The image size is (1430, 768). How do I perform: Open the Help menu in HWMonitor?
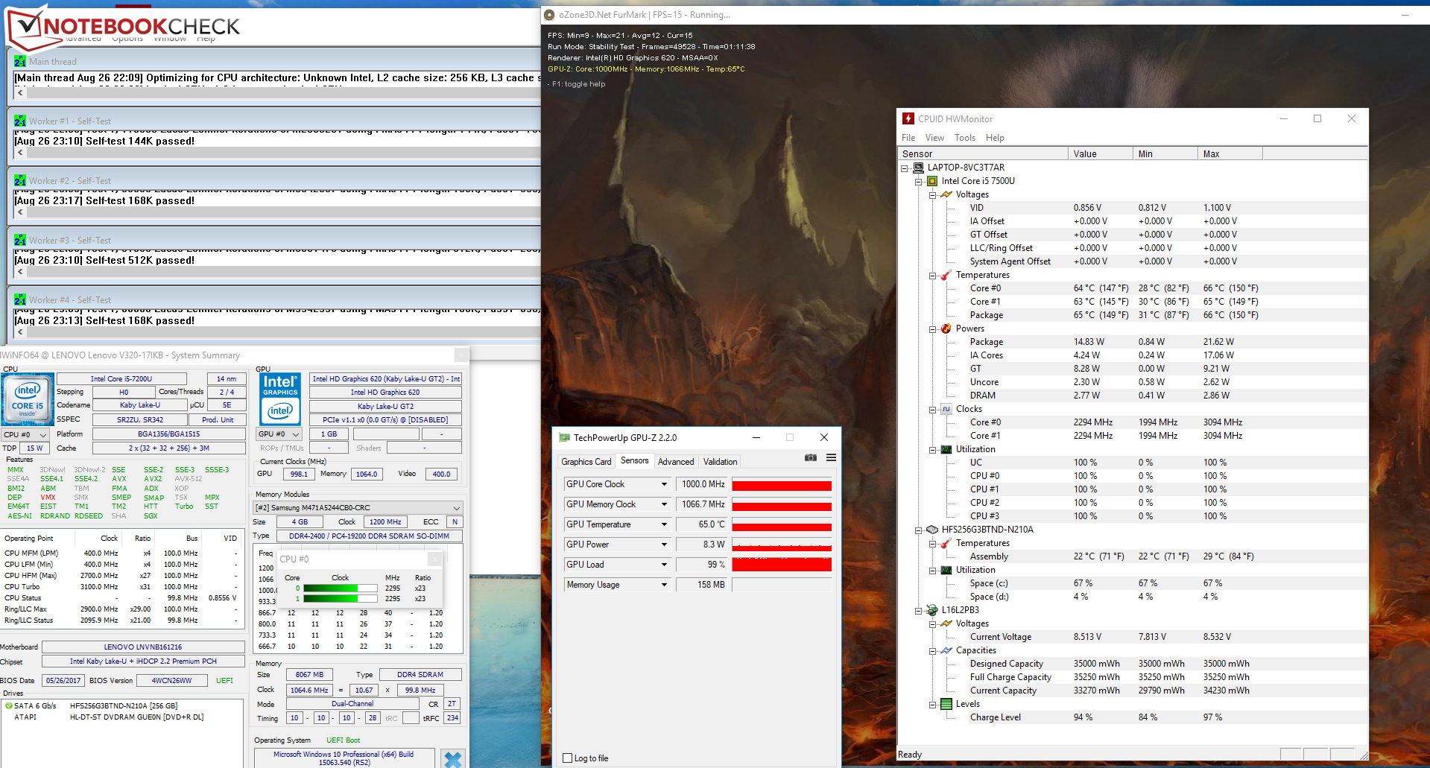pyautogui.click(x=995, y=138)
